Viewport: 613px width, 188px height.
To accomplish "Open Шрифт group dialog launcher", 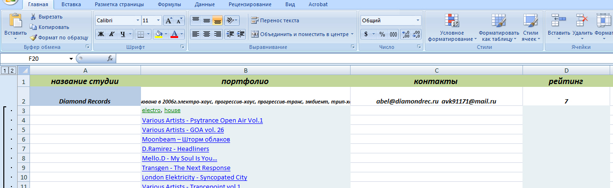I will pyautogui.click(x=183, y=47).
